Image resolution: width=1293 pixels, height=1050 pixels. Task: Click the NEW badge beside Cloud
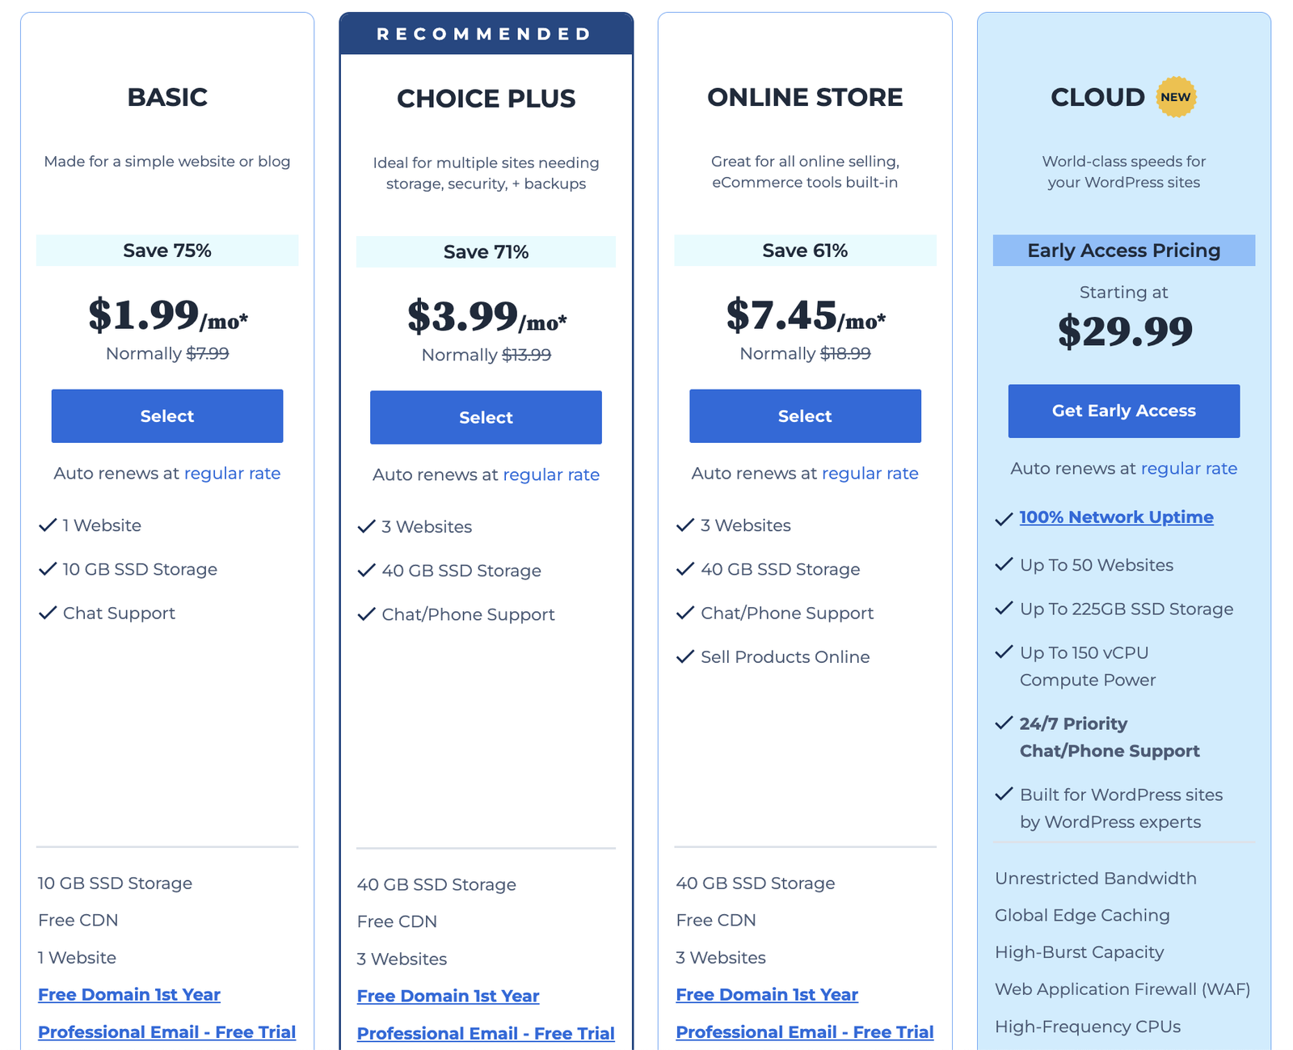point(1176,97)
